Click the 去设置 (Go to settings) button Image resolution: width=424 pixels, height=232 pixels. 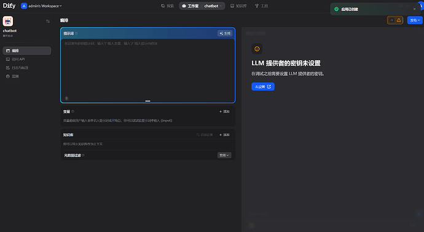pyautogui.click(x=263, y=87)
